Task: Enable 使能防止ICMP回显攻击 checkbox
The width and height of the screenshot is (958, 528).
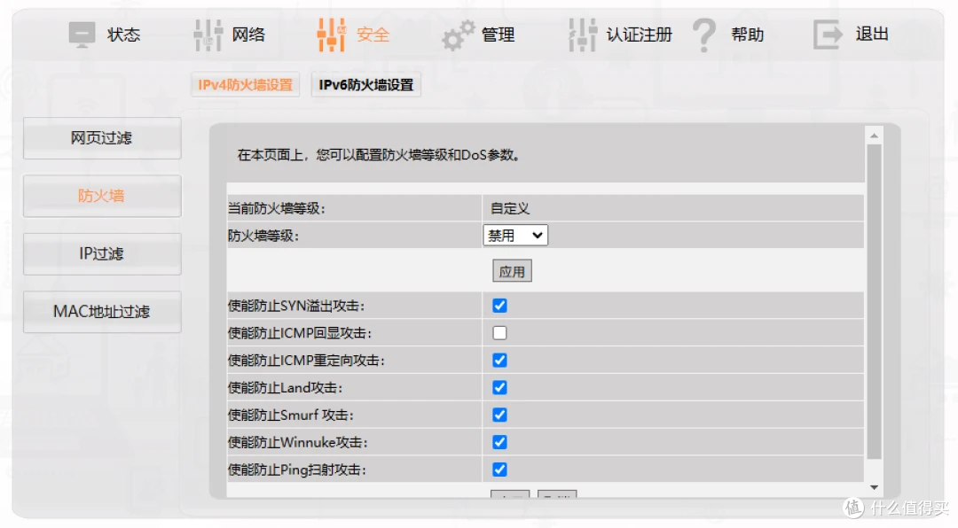Action: pos(499,333)
